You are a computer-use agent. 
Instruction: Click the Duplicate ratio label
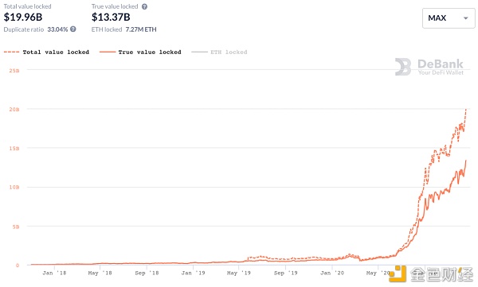pyautogui.click(x=24, y=29)
